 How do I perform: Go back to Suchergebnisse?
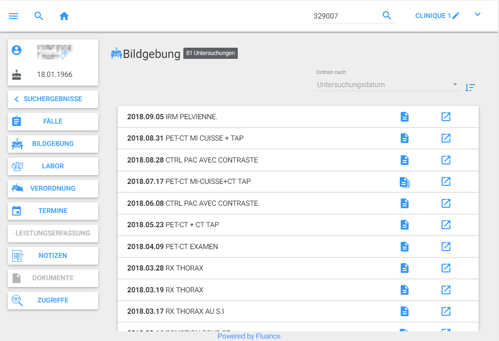point(53,99)
